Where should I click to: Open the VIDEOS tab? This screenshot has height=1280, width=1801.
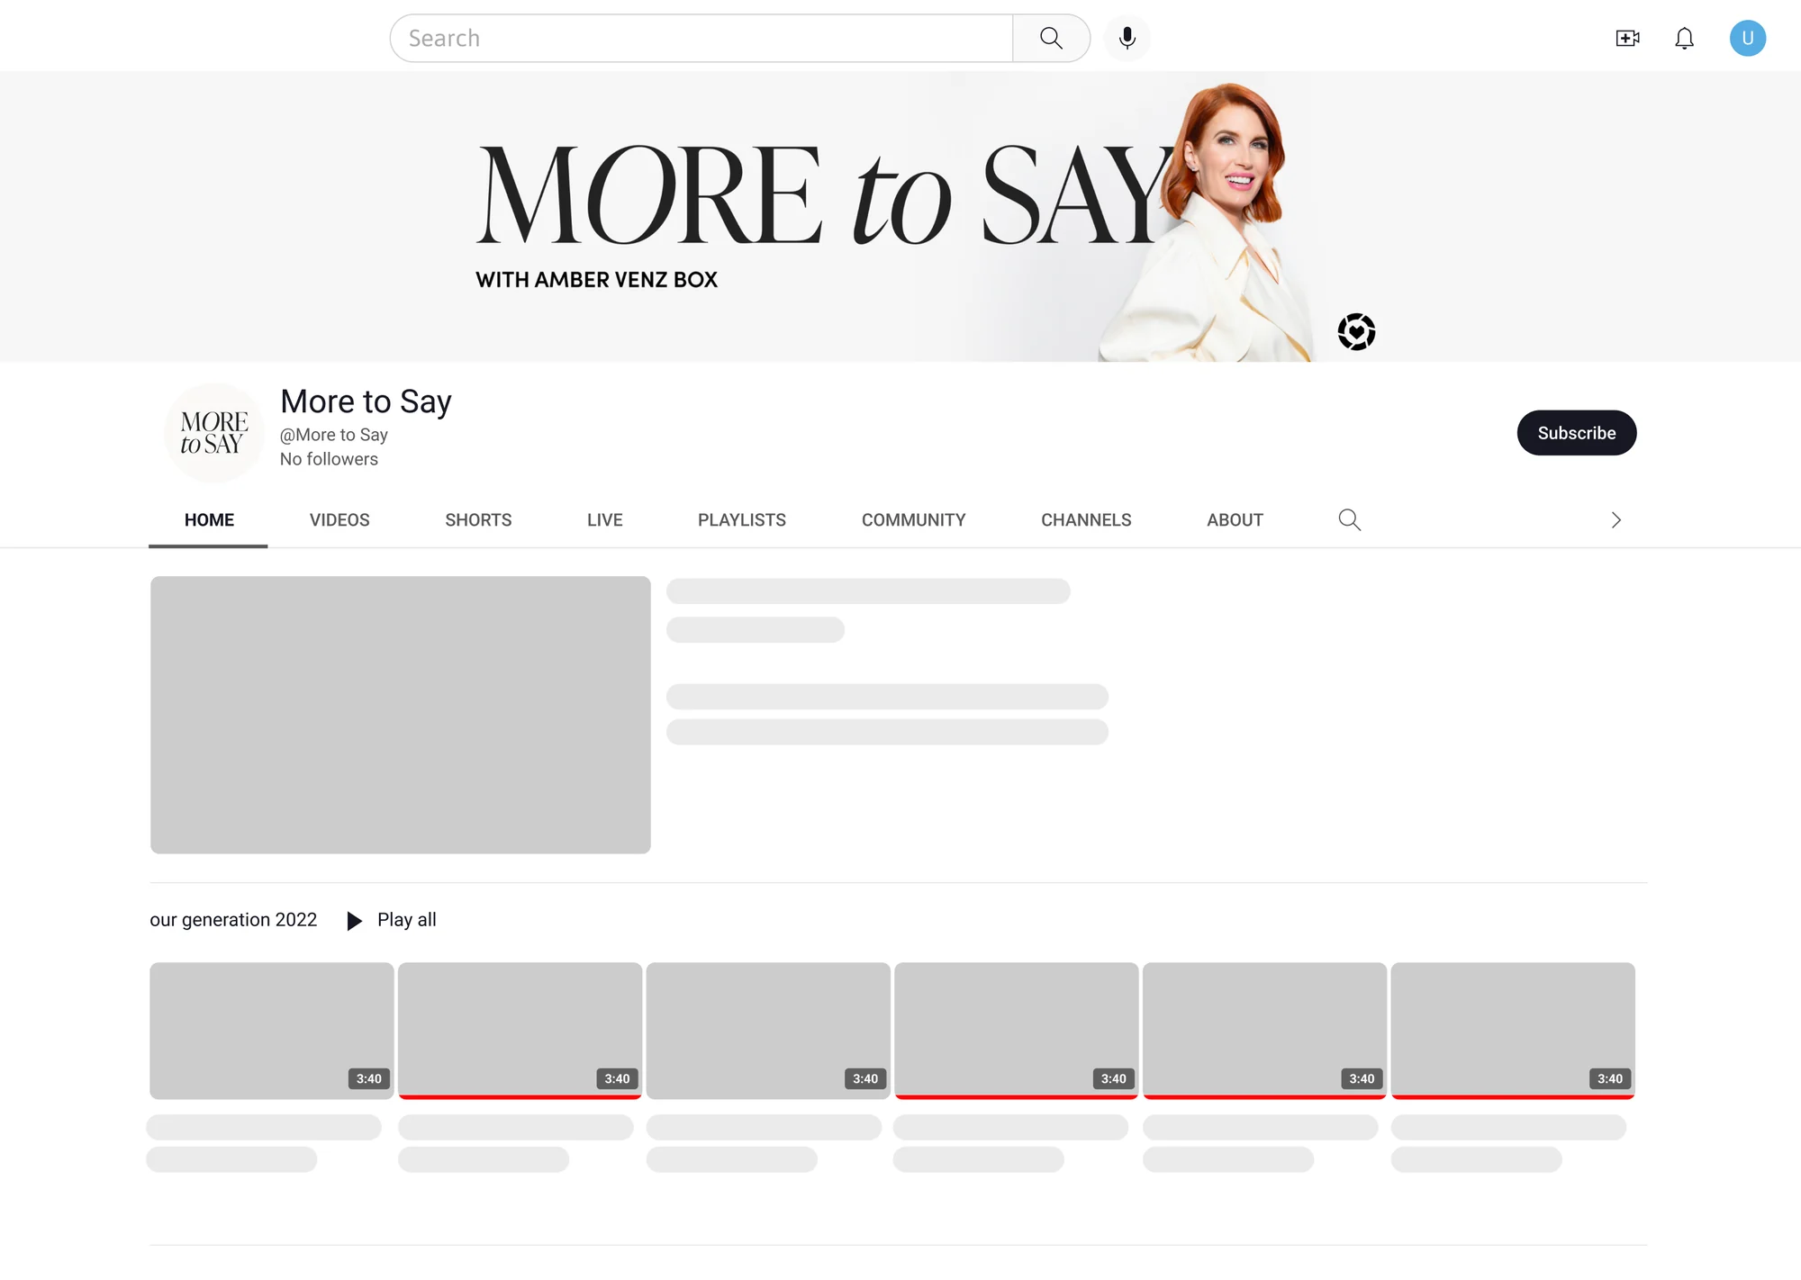[x=339, y=519]
